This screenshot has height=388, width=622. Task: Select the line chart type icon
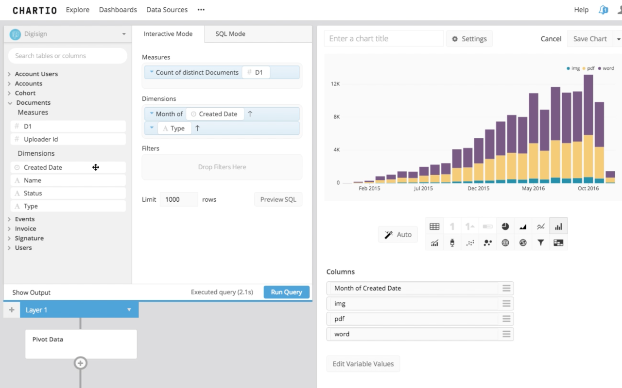540,226
